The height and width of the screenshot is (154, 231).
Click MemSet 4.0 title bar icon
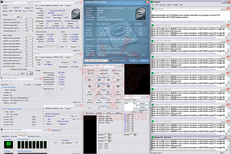(2, 2)
